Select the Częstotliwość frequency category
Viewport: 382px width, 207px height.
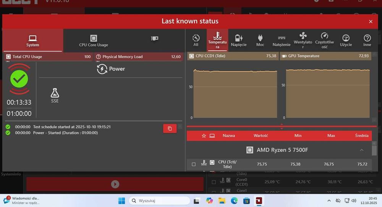click(x=324, y=40)
